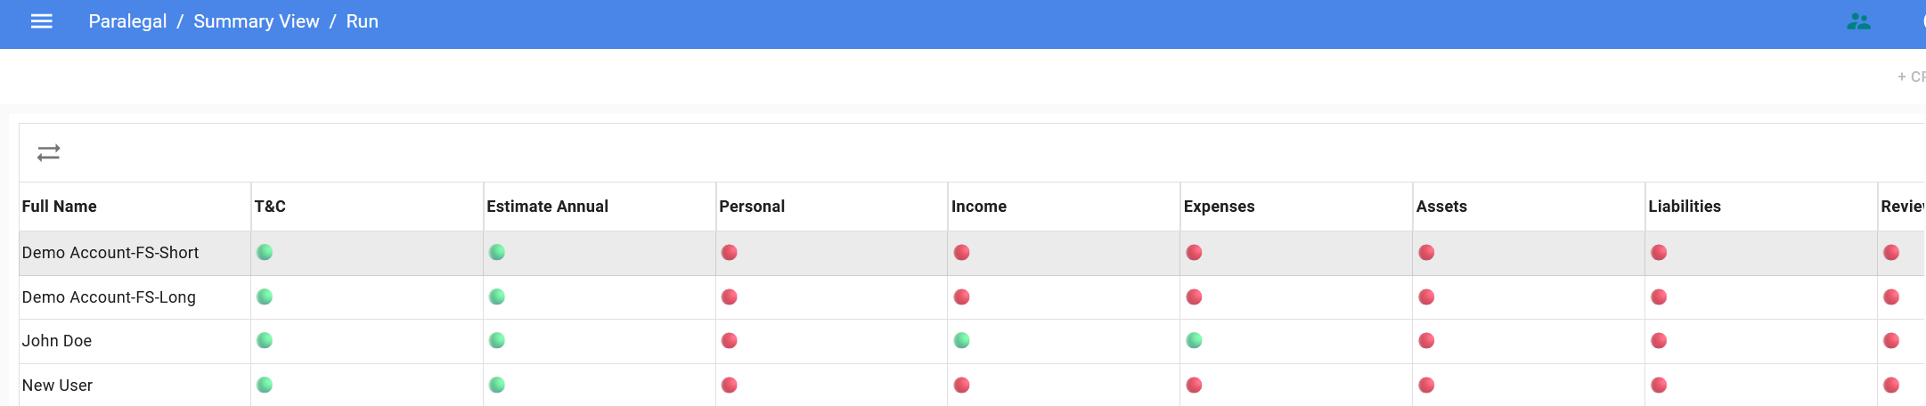The width and height of the screenshot is (1926, 406).
Task: Select the John Doe row name
Action: [x=57, y=341]
